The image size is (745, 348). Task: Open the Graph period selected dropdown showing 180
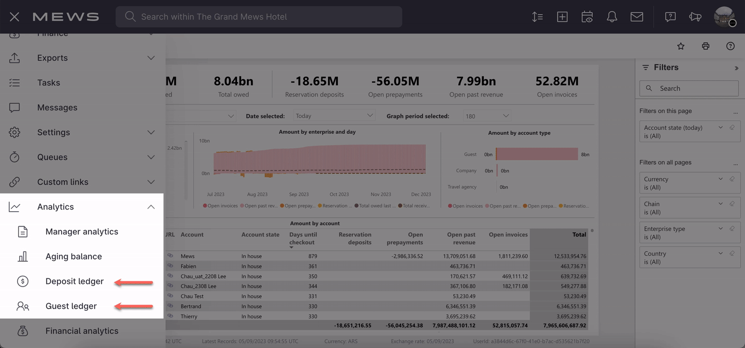[487, 116]
